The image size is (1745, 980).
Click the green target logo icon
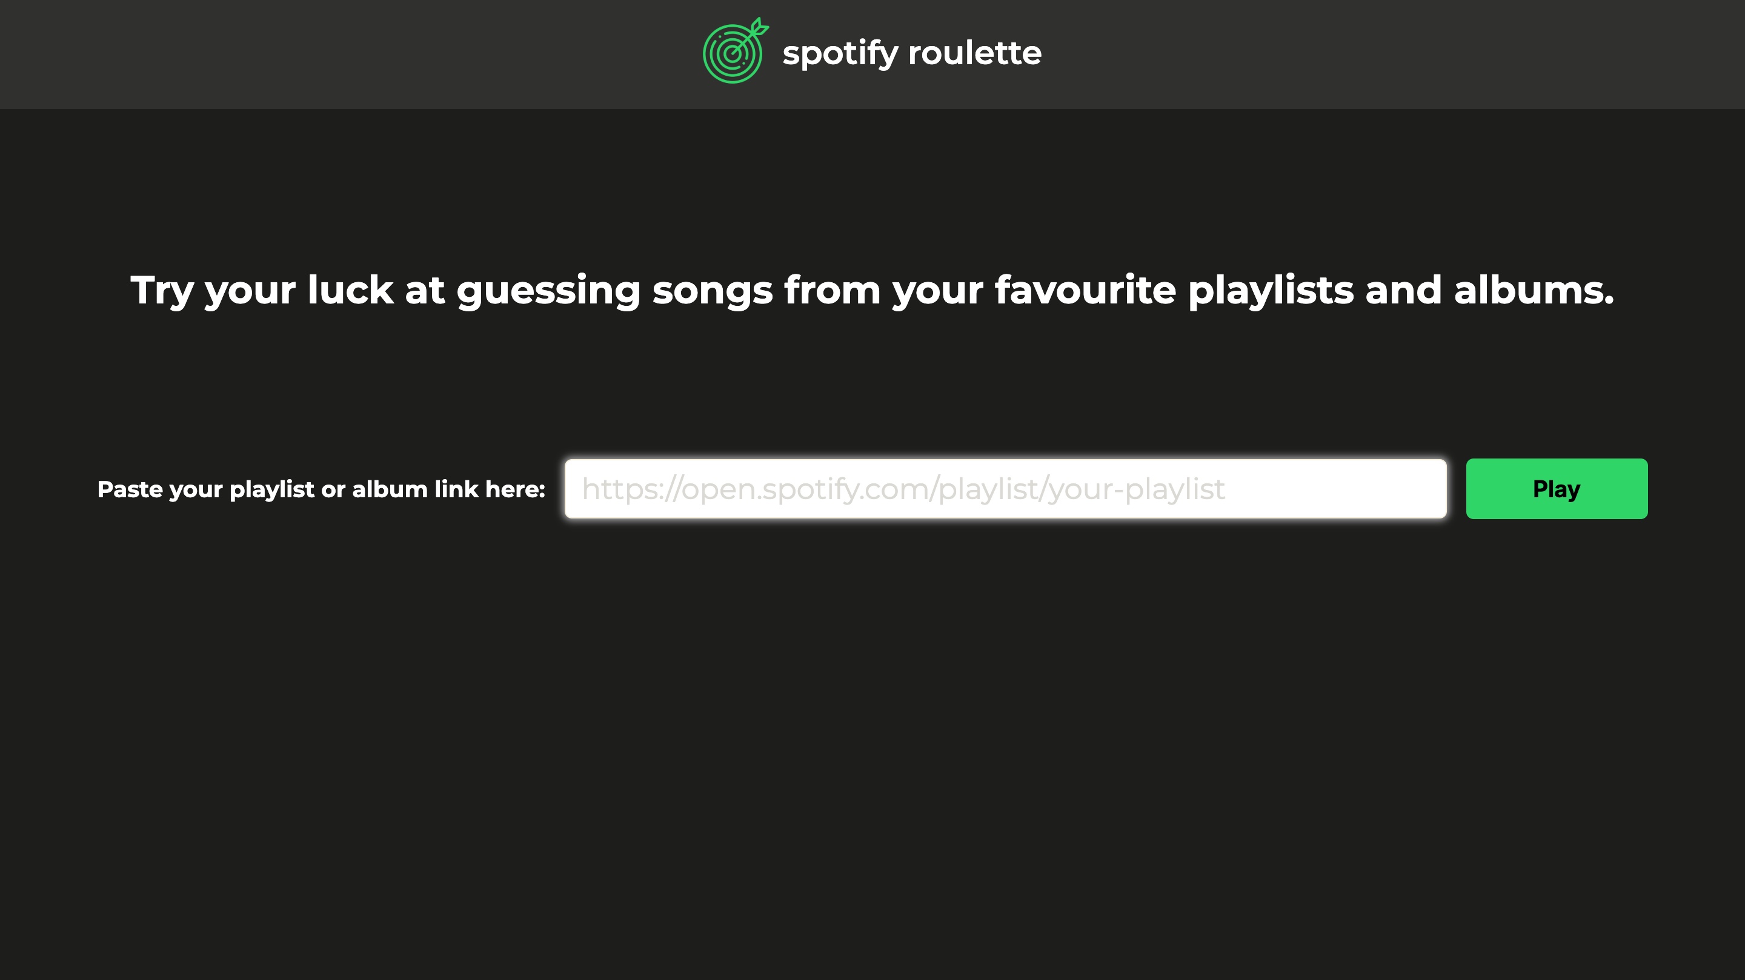(736, 51)
